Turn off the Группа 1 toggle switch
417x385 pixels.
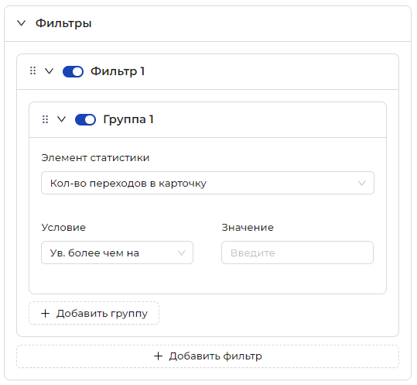click(85, 119)
